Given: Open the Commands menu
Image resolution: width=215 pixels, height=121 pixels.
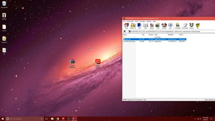Looking at the screenshot, I should (130, 22).
